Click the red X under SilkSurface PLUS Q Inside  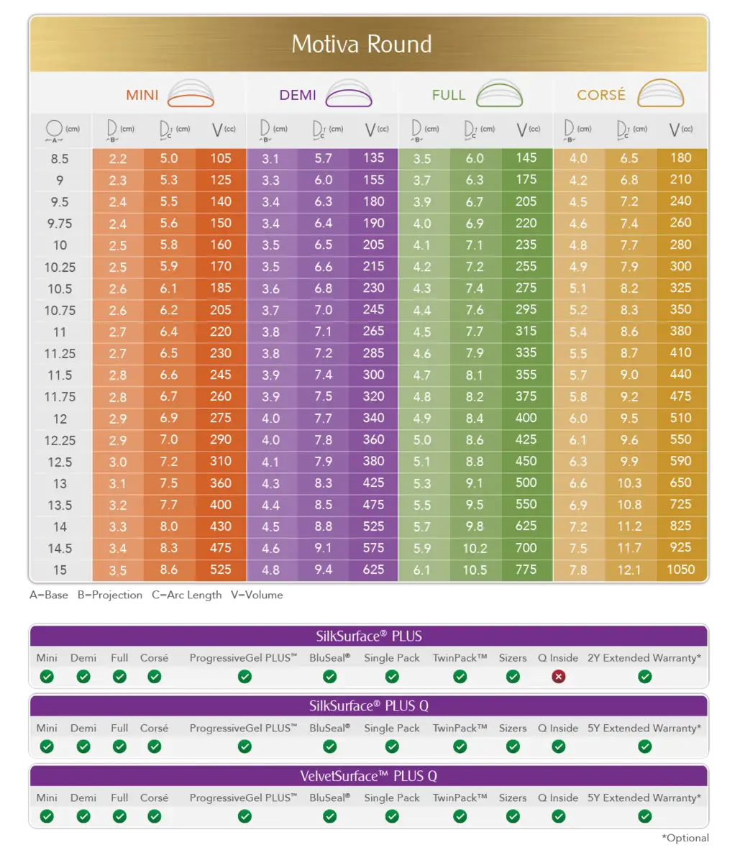coord(559,677)
